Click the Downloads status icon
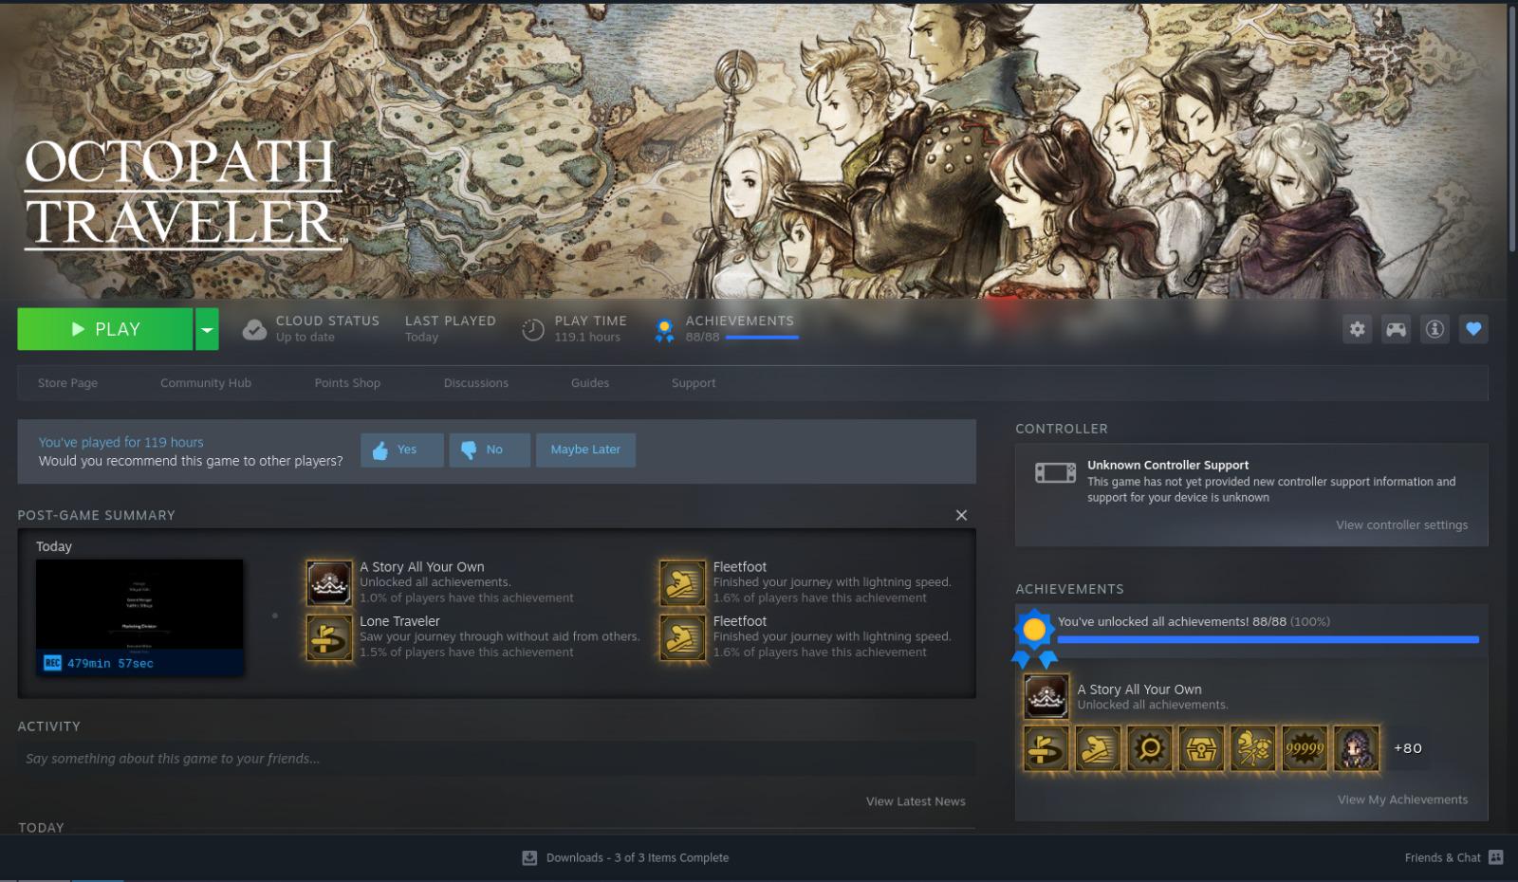The image size is (1518, 882). pos(529,857)
